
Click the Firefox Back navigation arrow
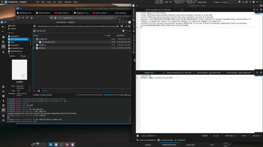tap(19, 18)
